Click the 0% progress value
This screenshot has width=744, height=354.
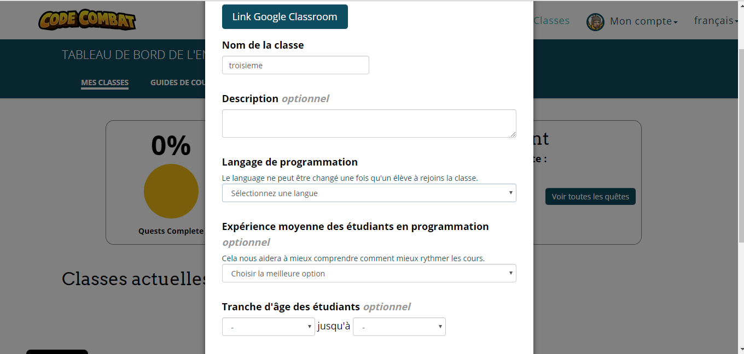point(171,146)
